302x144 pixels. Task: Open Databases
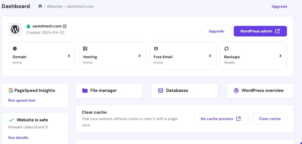184,90
